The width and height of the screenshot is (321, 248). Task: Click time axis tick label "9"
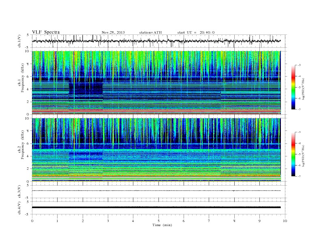point(259,221)
